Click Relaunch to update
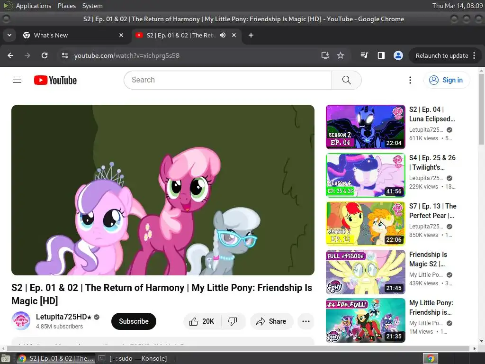Viewport: 485px width, 364px height. (x=442, y=56)
